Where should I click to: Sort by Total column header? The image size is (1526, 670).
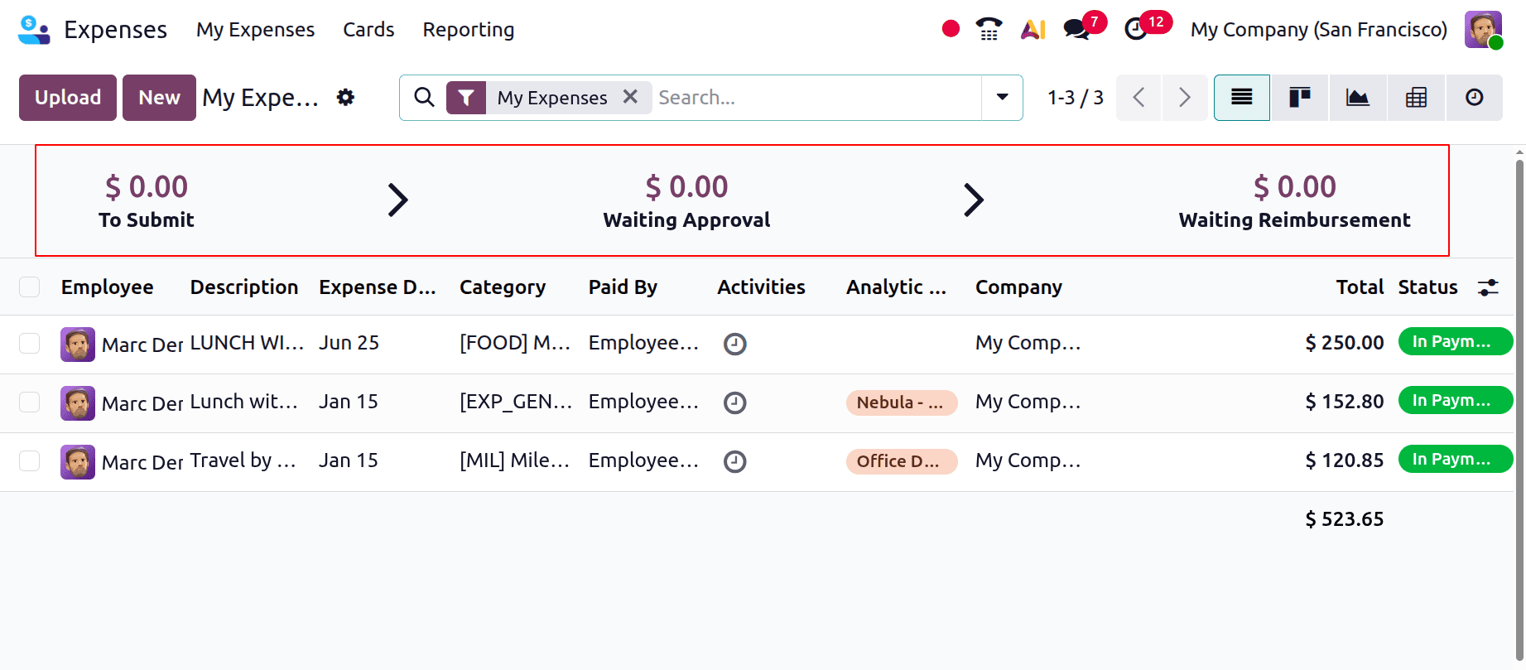tap(1360, 287)
